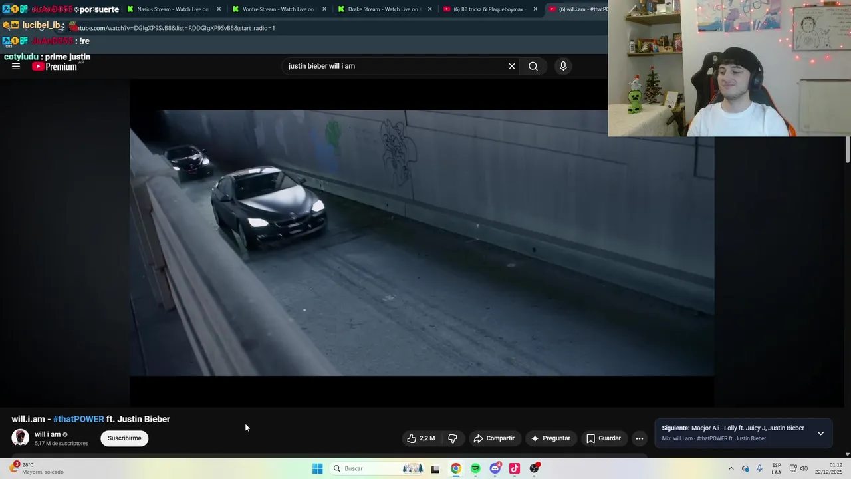Viewport: 851px width, 479px height.
Task: Clear the search query with the X
Action: [x=512, y=66]
